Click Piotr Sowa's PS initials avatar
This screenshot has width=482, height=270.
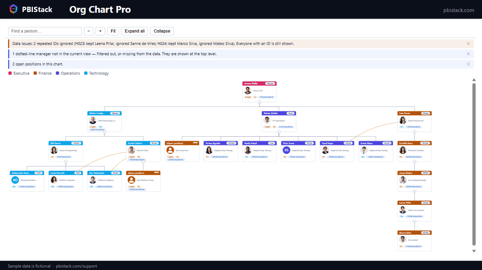[x=286, y=150]
